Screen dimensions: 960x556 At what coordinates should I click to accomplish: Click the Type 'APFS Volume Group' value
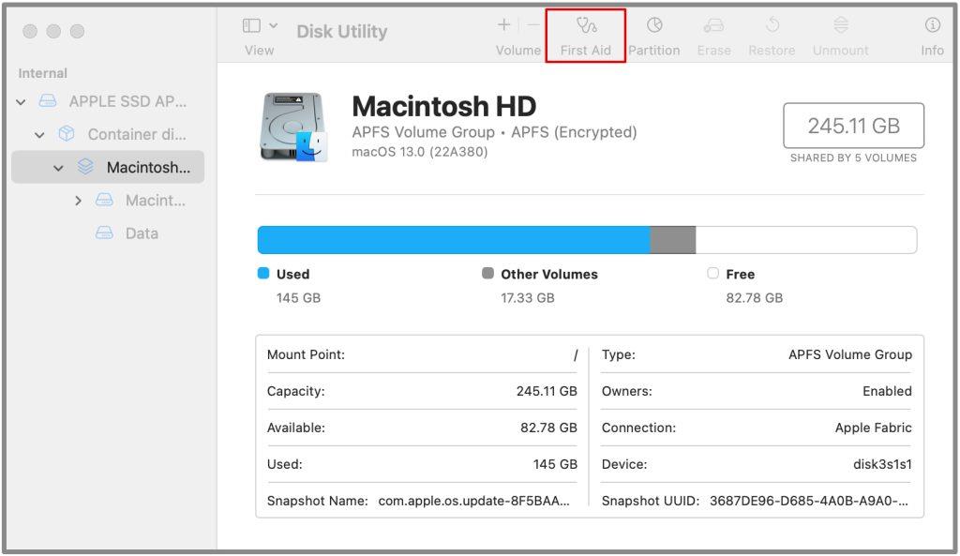tap(850, 354)
